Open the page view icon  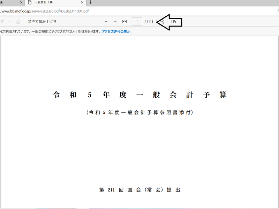(174, 22)
